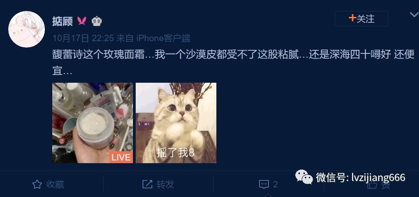The height and width of the screenshot is (197, 419).
Task: Open the profile via username 掂顾
Action: click(x=62, y=21)
